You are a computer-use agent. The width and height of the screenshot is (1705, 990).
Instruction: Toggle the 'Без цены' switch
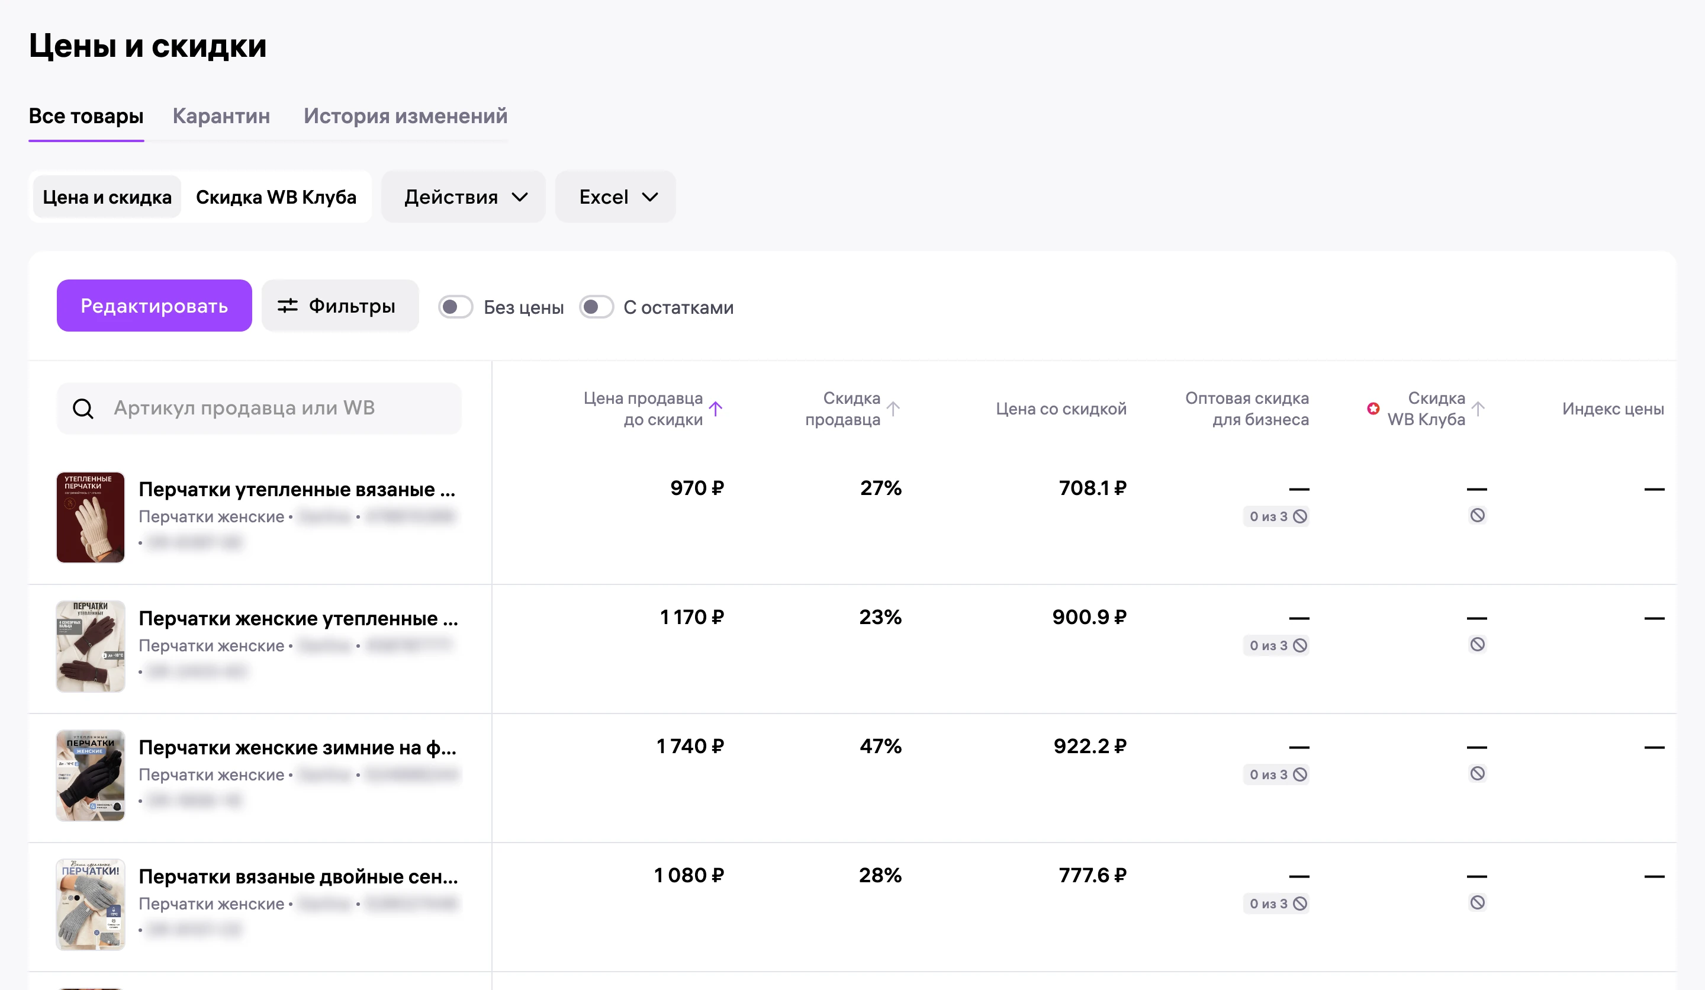pyautogui.click(x=455, y=307)
